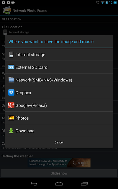This screenshot has height=189, width=118.
Task: Select the Download entry
Action: pos(59,131)
